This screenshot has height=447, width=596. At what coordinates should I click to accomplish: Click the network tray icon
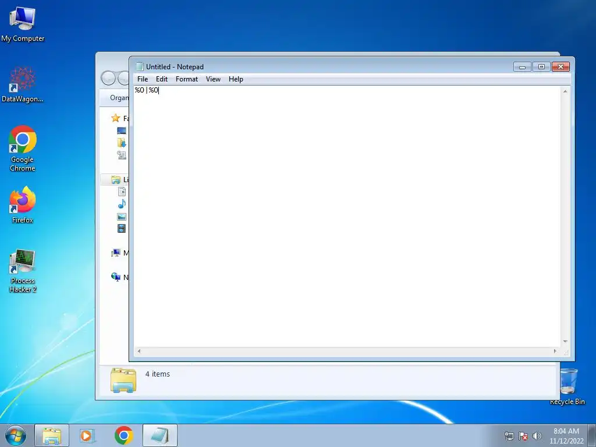click(509, 436)
